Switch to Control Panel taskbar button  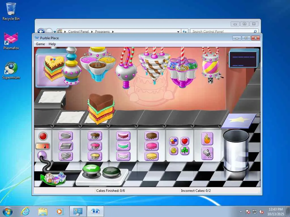click(x=78, y=211)
